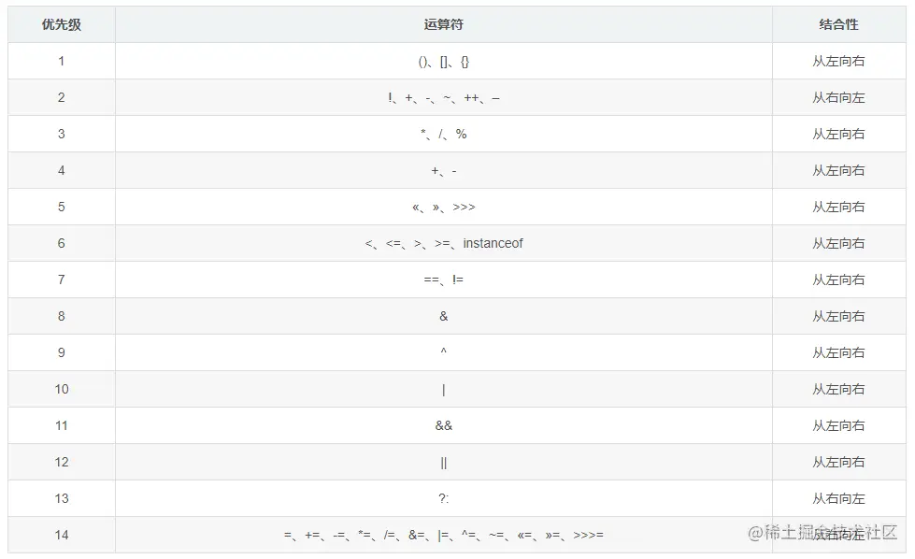Click the 优先级 column header
This screenshot has width=915, height=559.
[62, 24]
